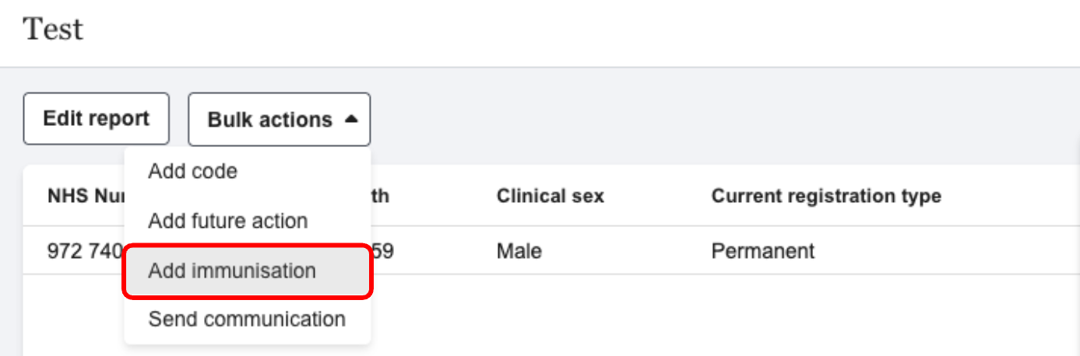Click the white header area right of Test
This screenshot has width=1080, height=356.
[545, 31]
